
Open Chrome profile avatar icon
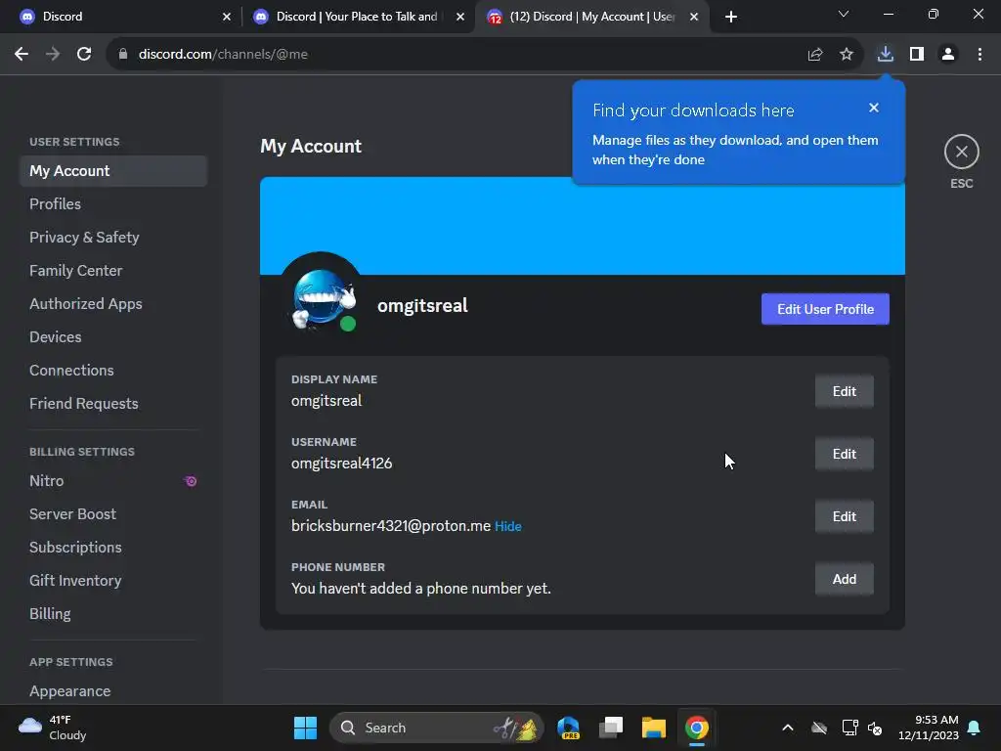pos(948,55)
